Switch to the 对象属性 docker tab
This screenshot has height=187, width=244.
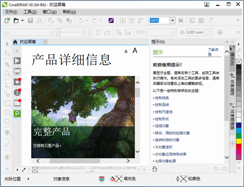[x=232, y=85]
